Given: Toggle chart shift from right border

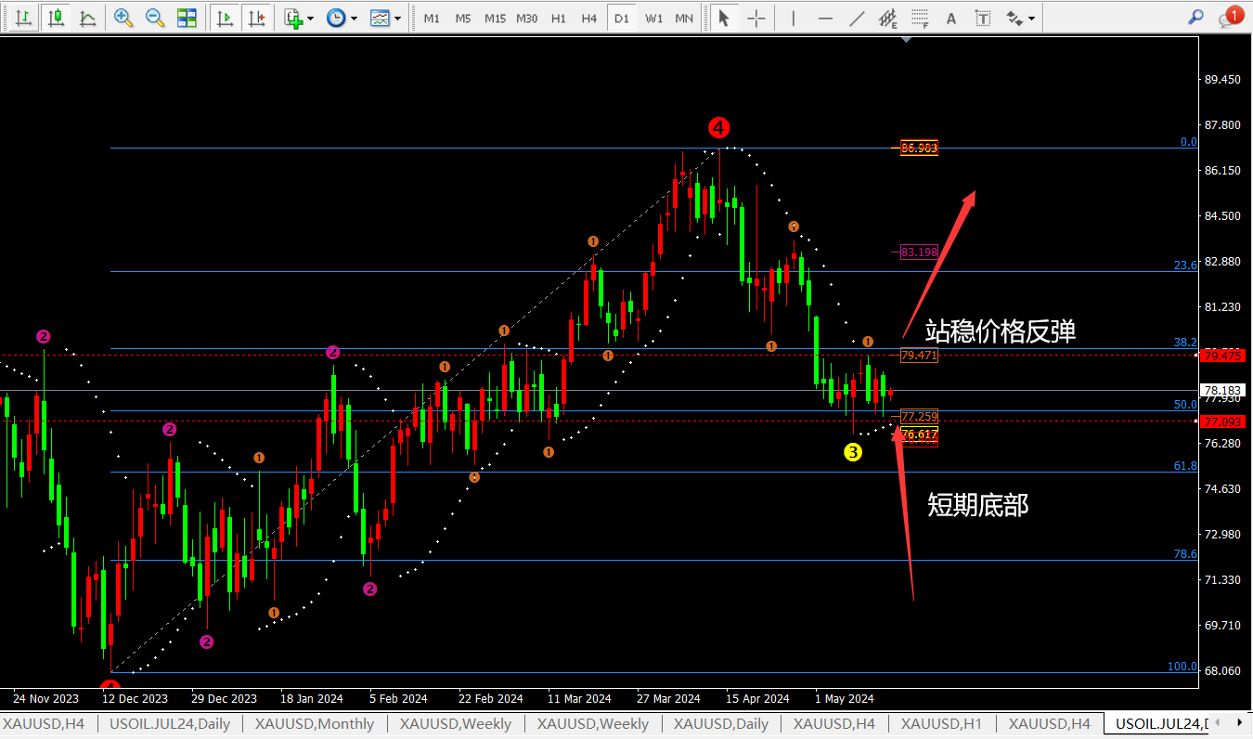Looking at the screenshot, I should click(x=257, y=18).
